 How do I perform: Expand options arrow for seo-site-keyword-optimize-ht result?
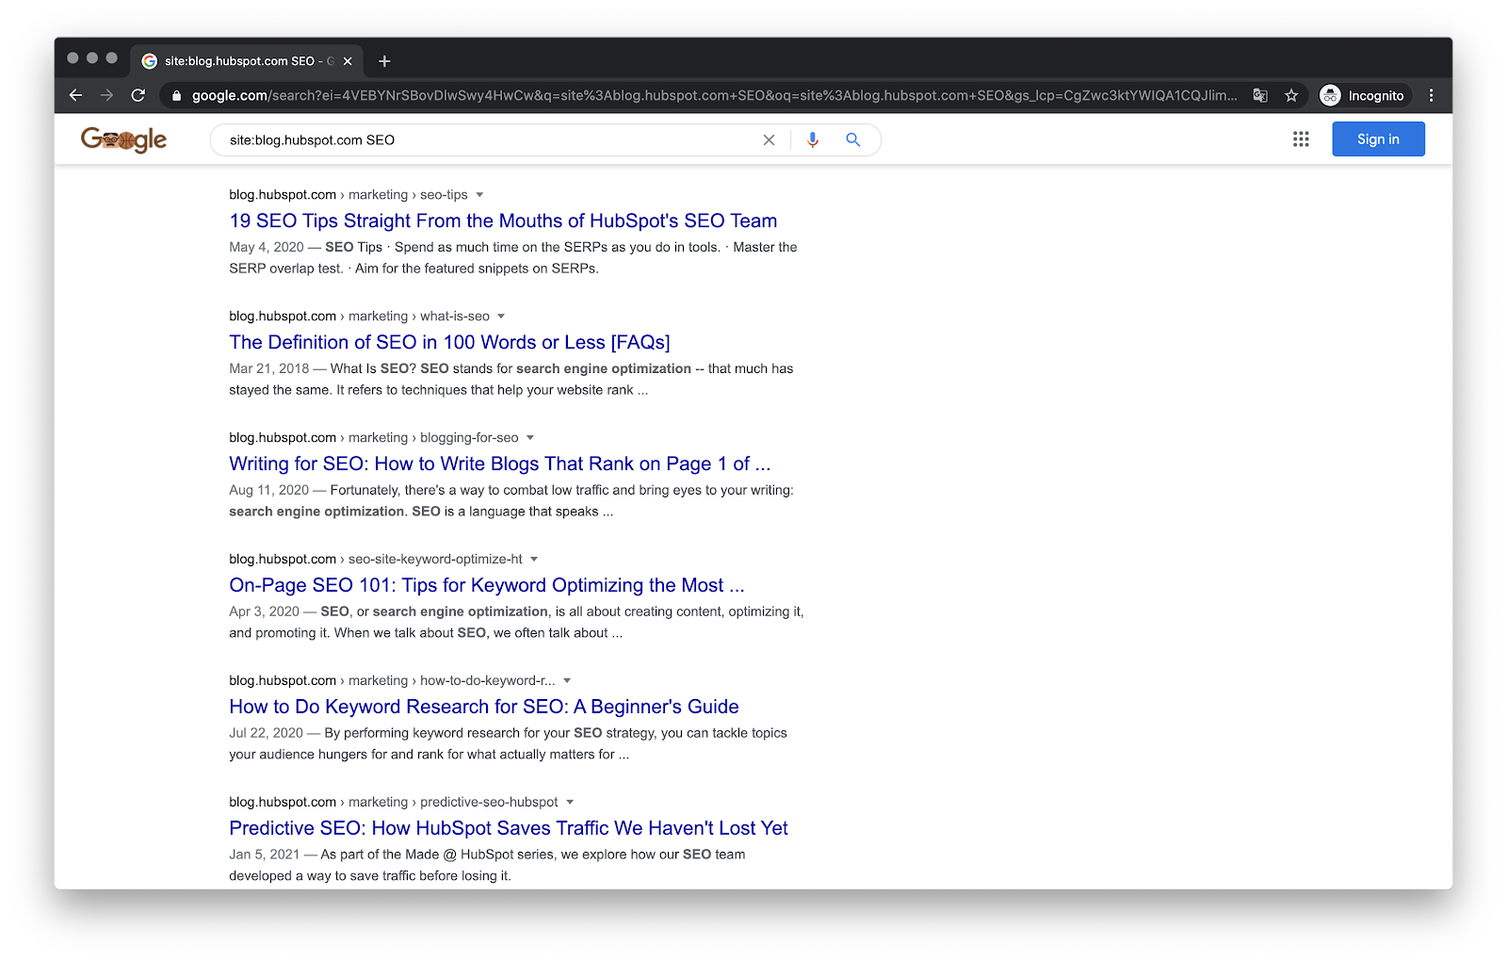pos(534,560)
